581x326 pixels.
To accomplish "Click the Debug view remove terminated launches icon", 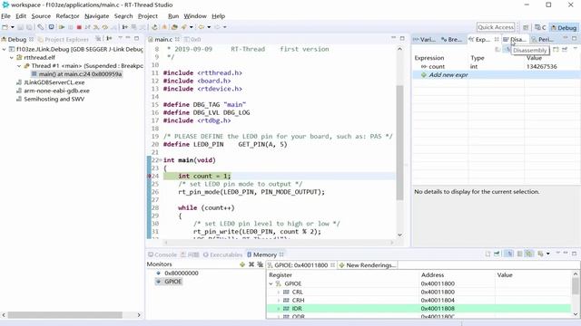I will [98, 38].
